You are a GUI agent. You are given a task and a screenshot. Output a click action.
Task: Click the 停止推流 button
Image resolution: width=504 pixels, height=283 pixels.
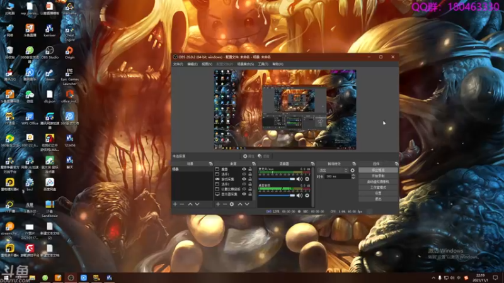point(378,170)
